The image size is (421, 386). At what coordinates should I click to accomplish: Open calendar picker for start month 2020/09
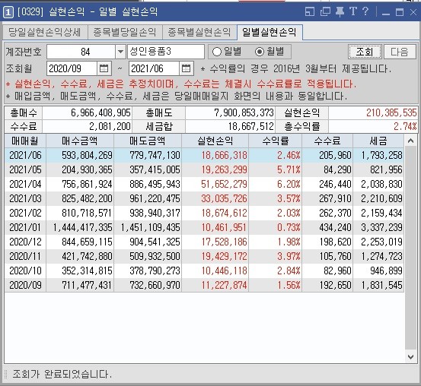[x=104, y=68]
